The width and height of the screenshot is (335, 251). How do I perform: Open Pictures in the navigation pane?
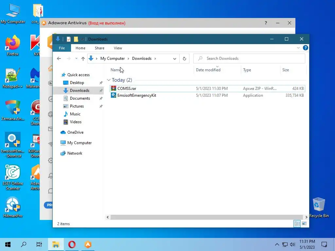tap(77, 106)
